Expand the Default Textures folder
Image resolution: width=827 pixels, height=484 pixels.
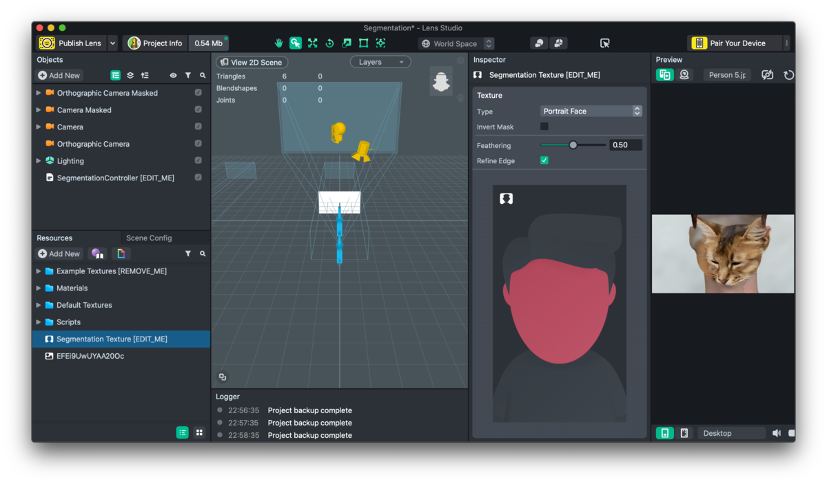click(x=39, y=305)
